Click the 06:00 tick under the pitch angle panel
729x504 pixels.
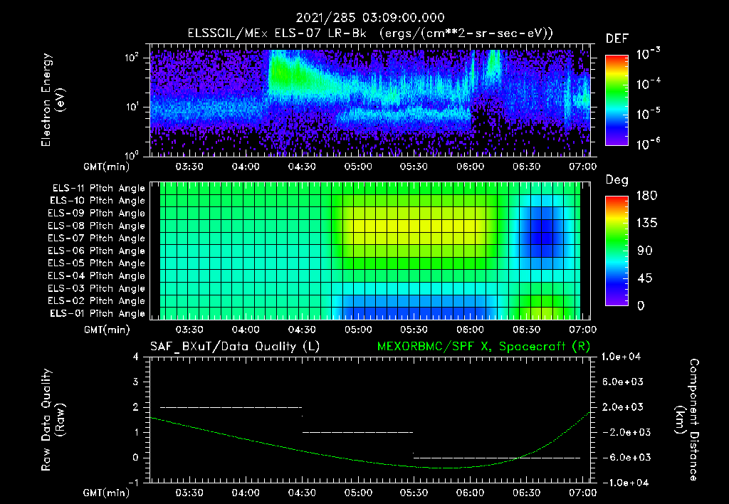(x=470, y=330)
